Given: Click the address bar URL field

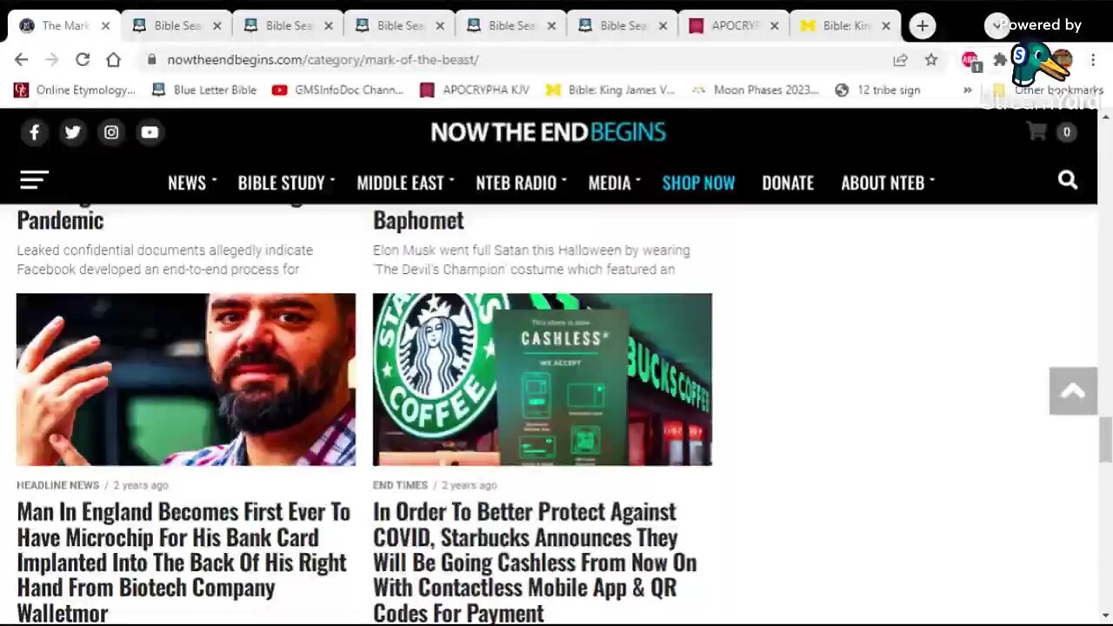Looking at the screenshot, I should [513, 59].
